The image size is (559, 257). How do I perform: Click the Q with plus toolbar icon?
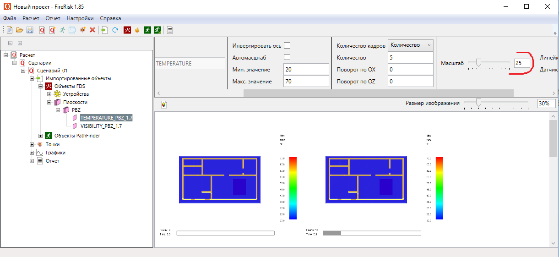(x=52, y=30)
